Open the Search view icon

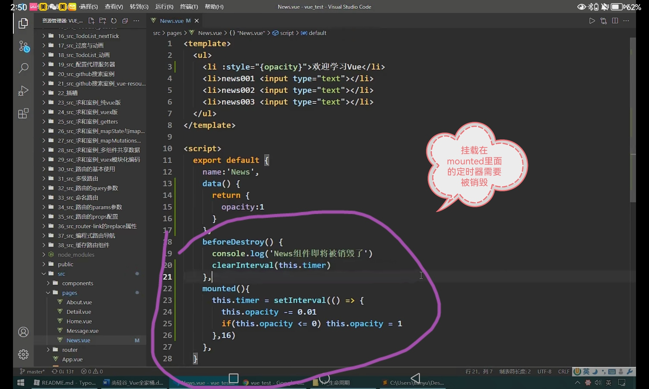pos(23,68)
